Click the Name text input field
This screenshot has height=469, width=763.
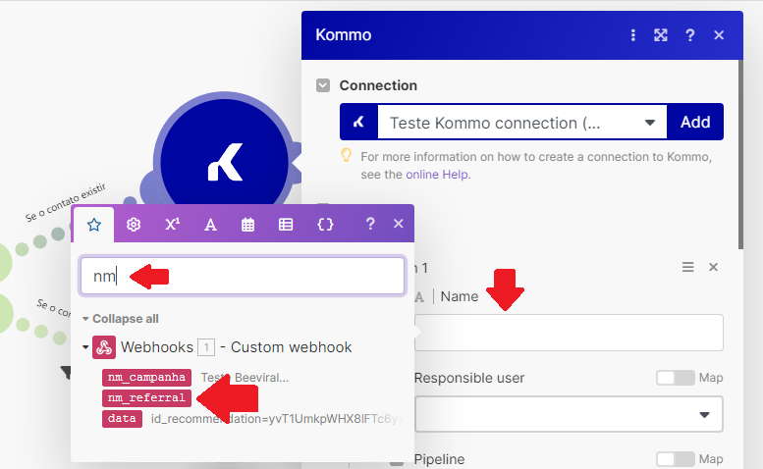tap(569, 333)
